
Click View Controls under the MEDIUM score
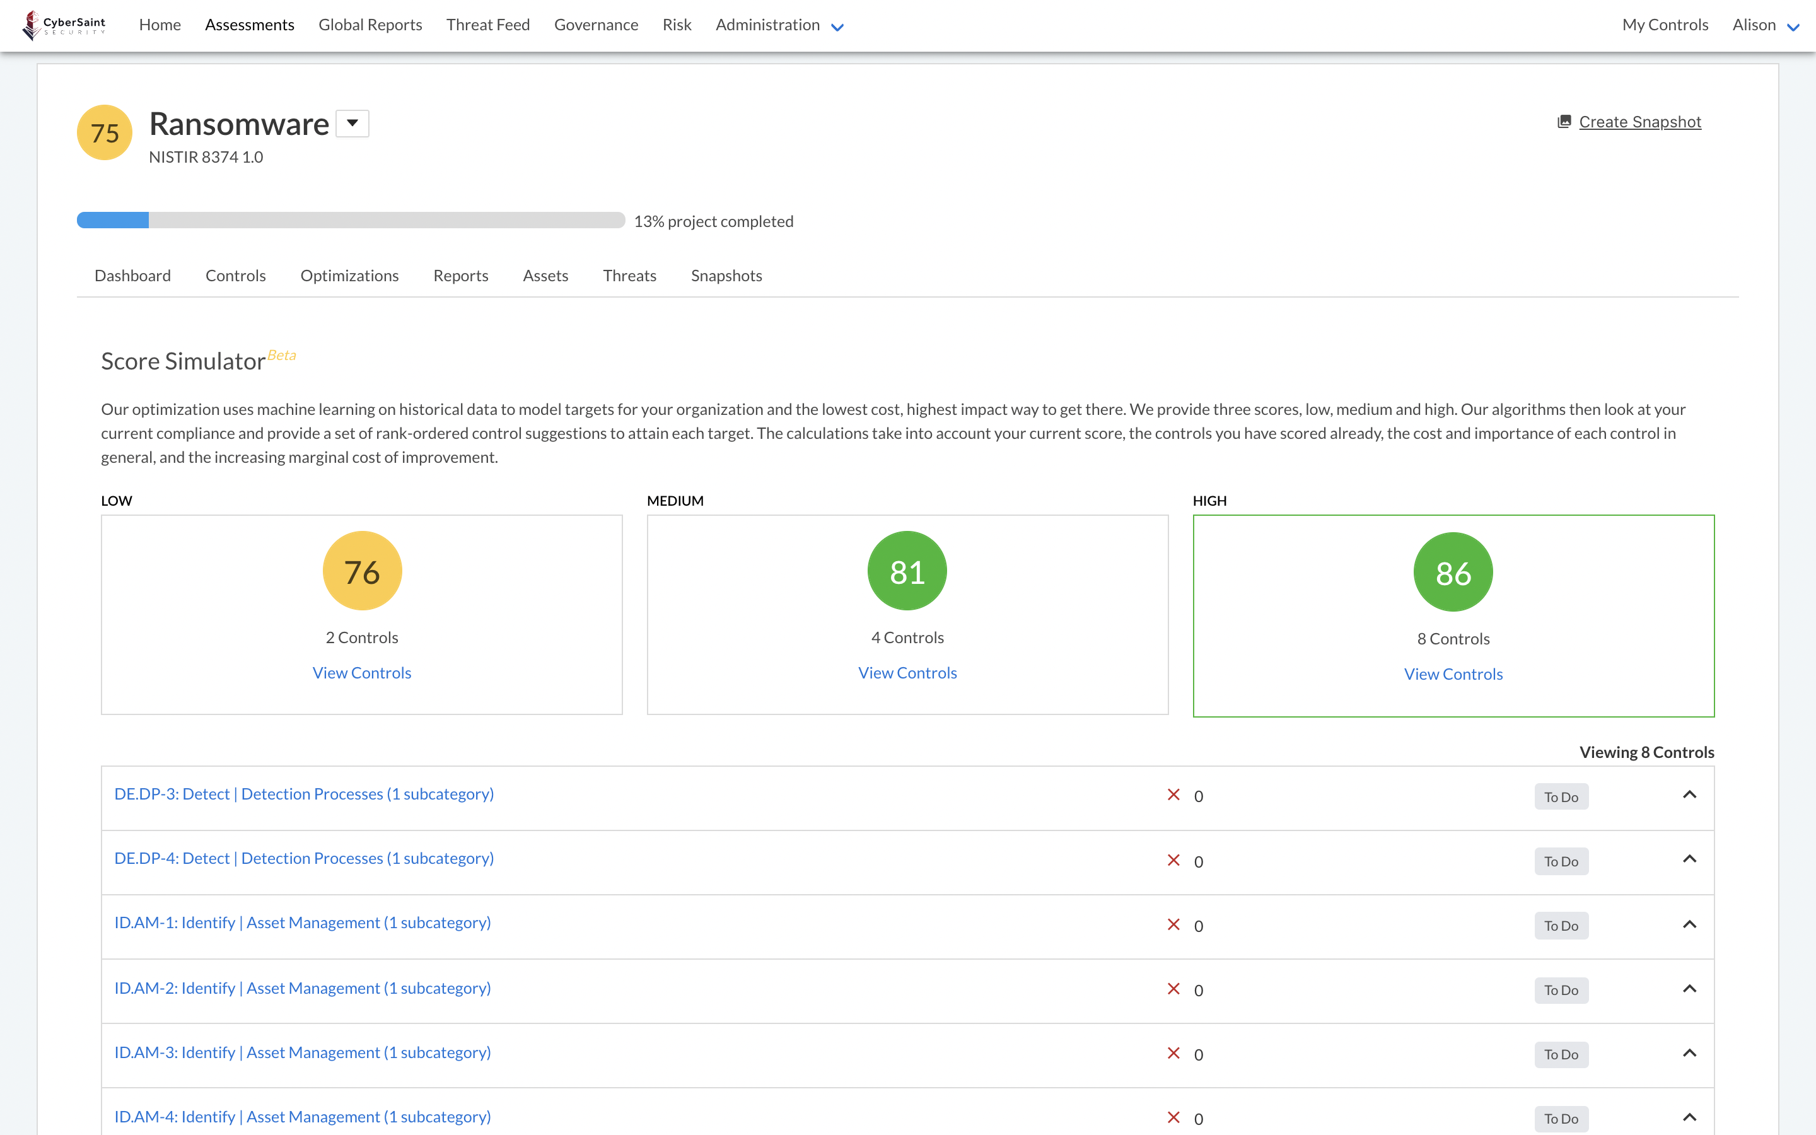907,673
